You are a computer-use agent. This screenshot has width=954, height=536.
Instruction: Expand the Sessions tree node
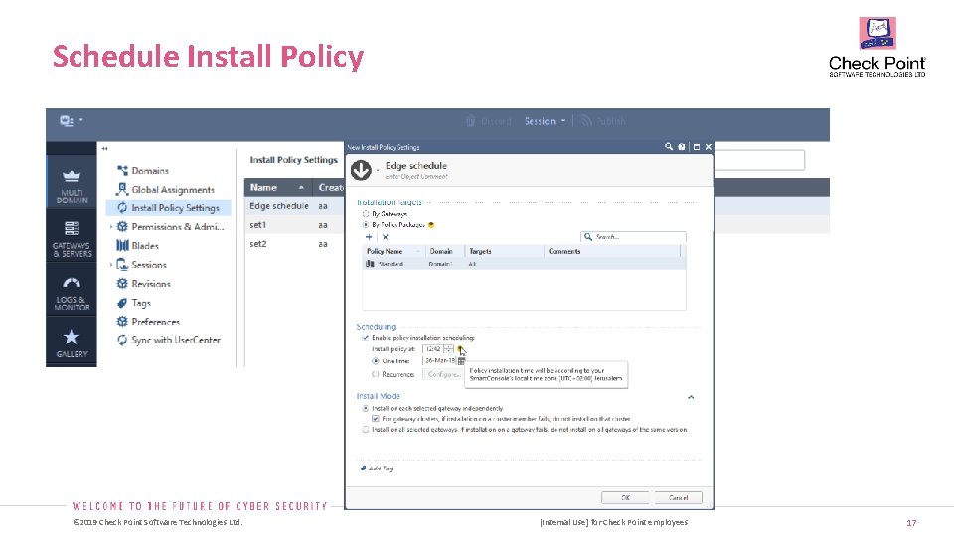coord(110,265)
